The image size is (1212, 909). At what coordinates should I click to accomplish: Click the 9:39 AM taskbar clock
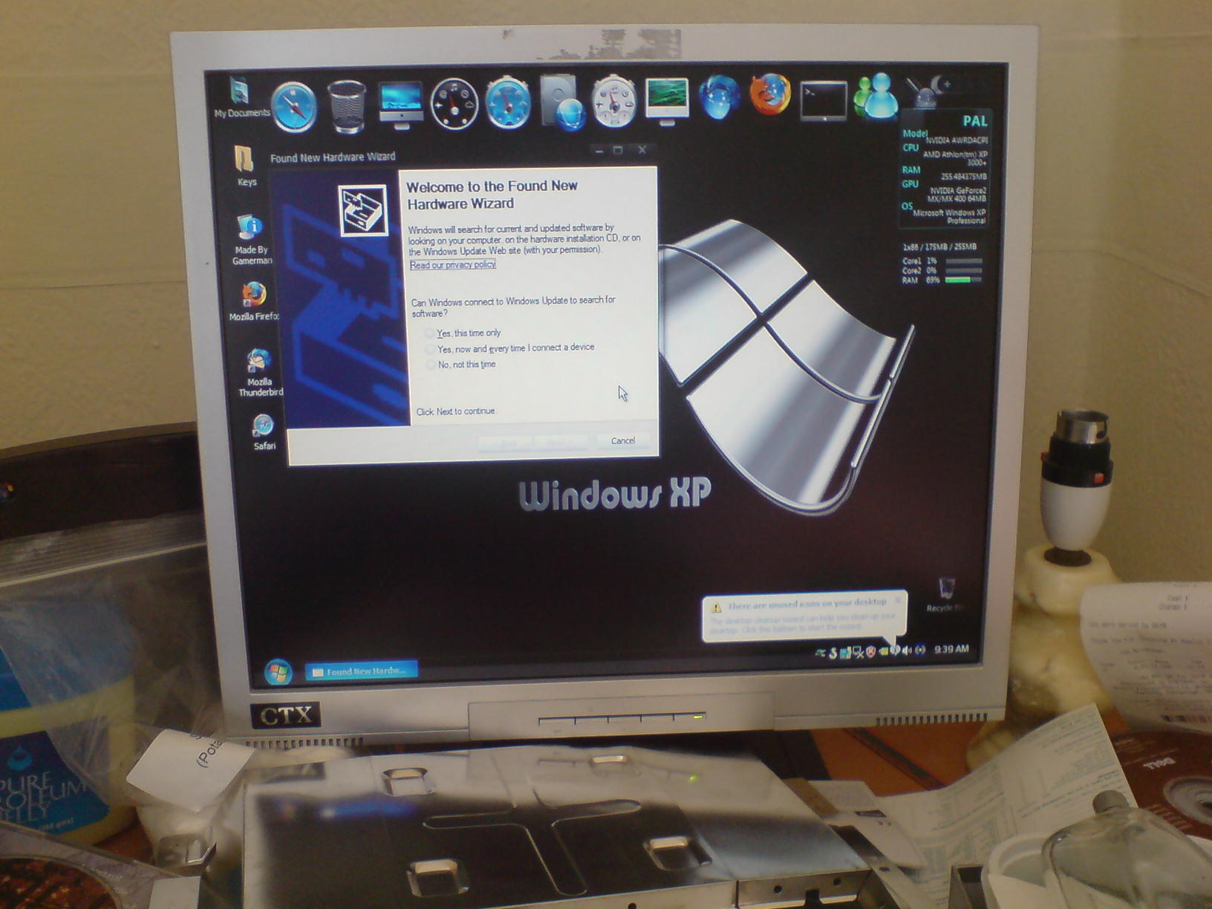[x=951, y=649]
